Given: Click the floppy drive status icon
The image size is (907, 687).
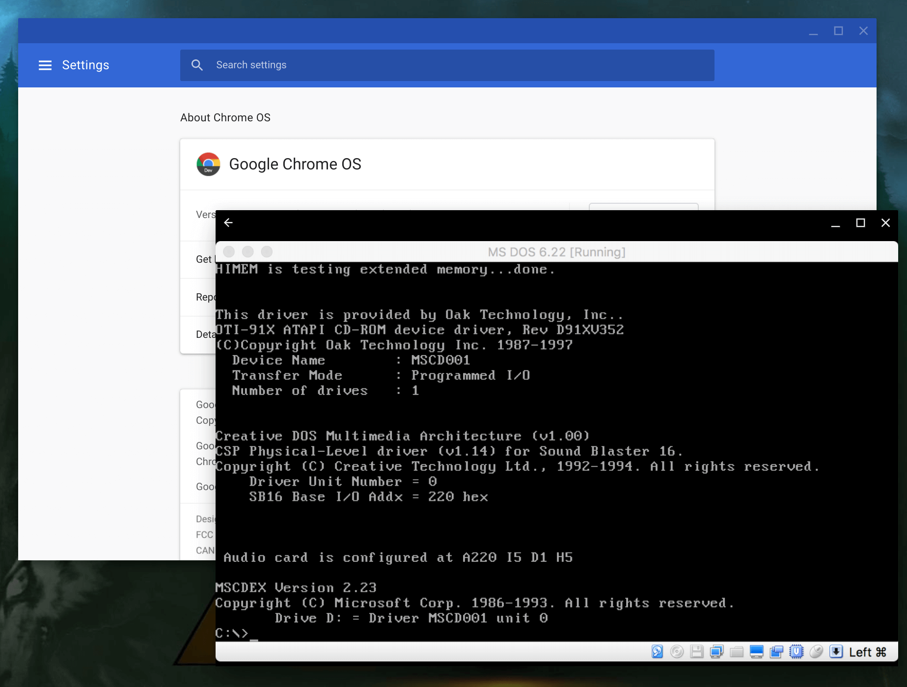Looking at the screenshot, I should 696,652.
